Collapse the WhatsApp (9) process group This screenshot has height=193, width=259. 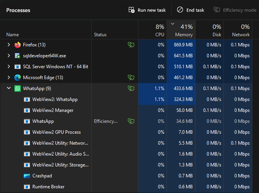point(9,89)
